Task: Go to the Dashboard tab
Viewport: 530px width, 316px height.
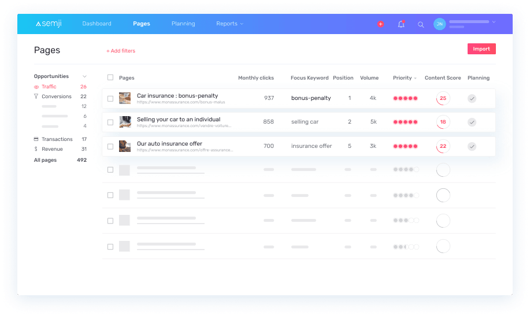Action: click(97, 24)
